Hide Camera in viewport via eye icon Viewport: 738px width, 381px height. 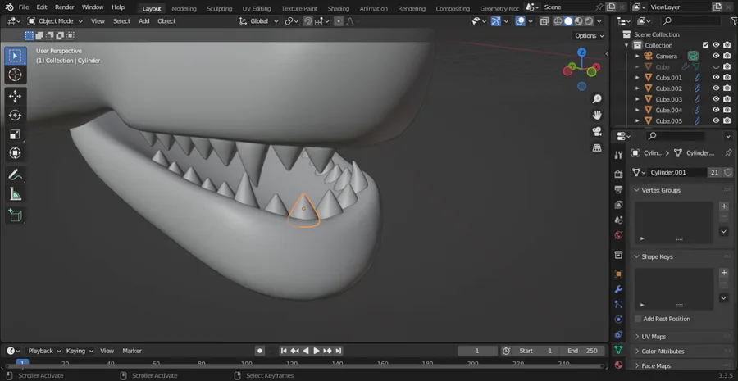[x=716, y=56]
